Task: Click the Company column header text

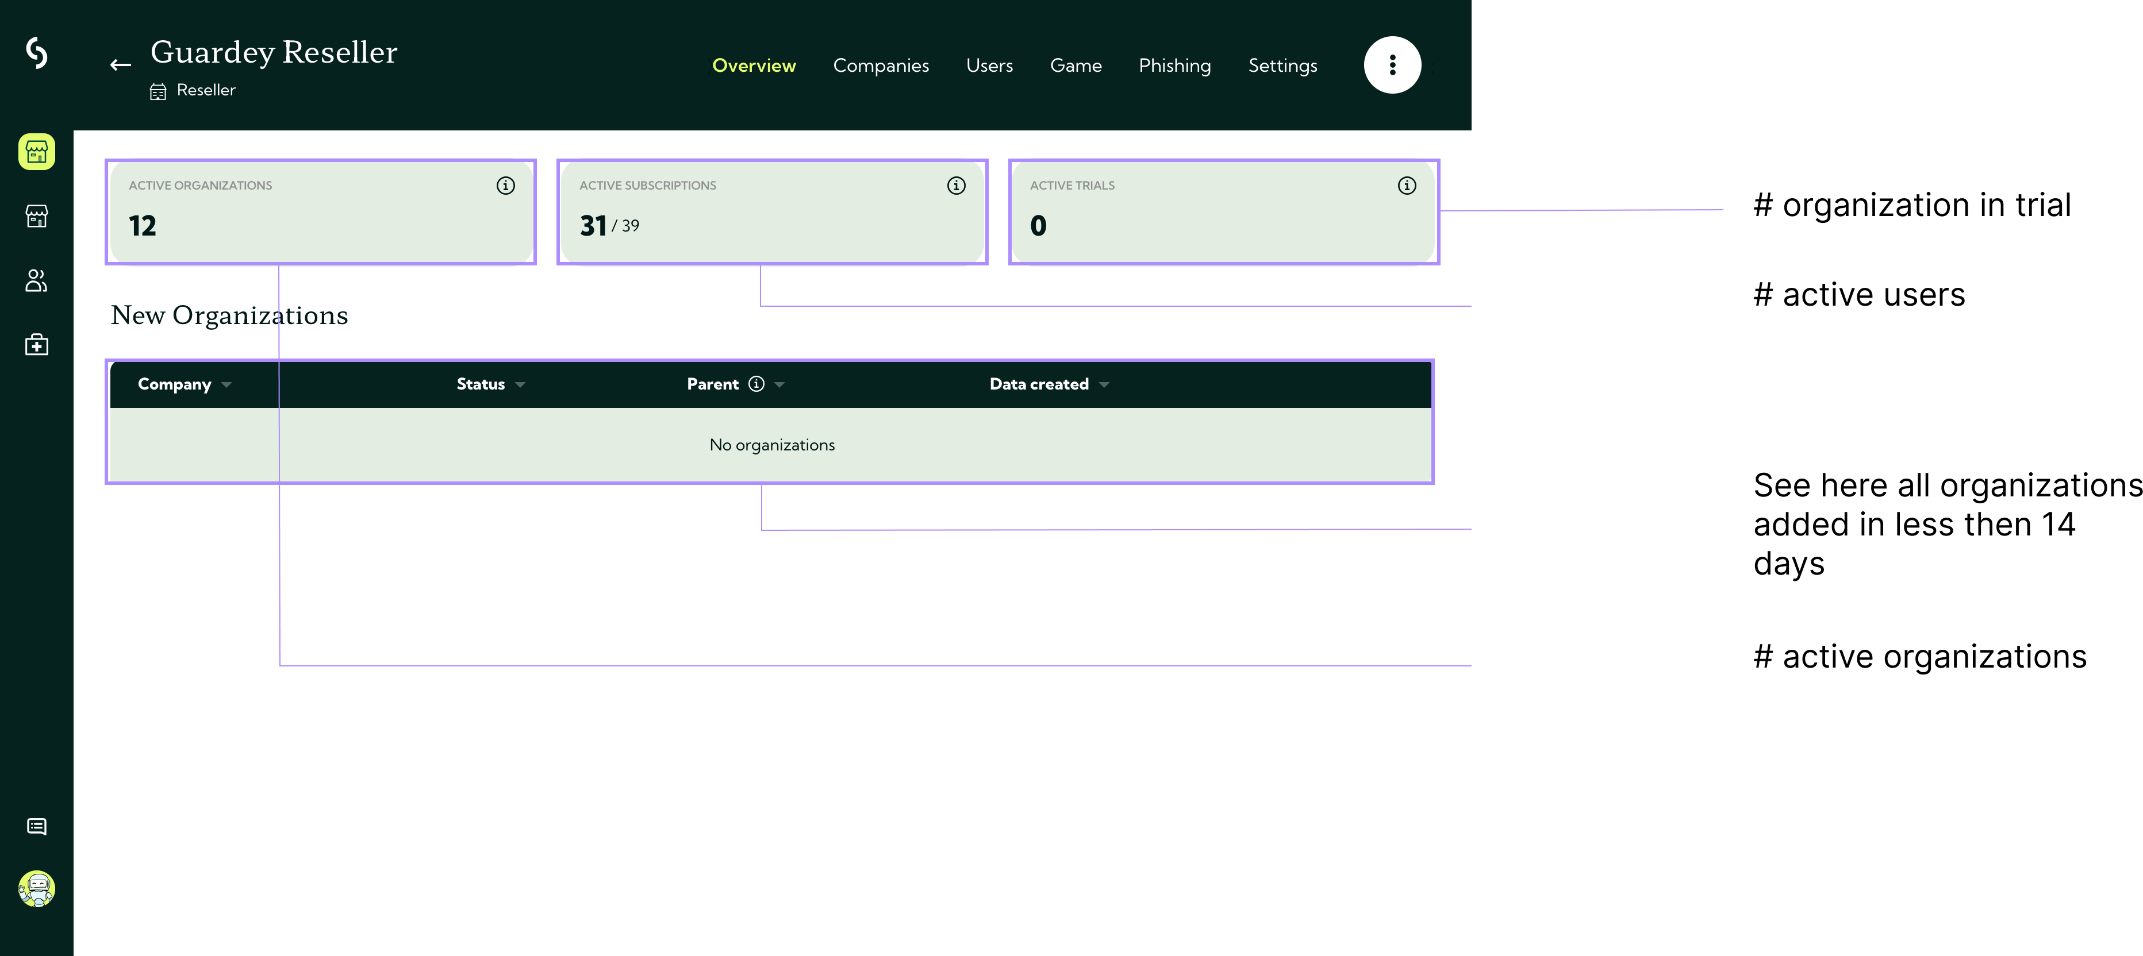Action: click(175, 384)
